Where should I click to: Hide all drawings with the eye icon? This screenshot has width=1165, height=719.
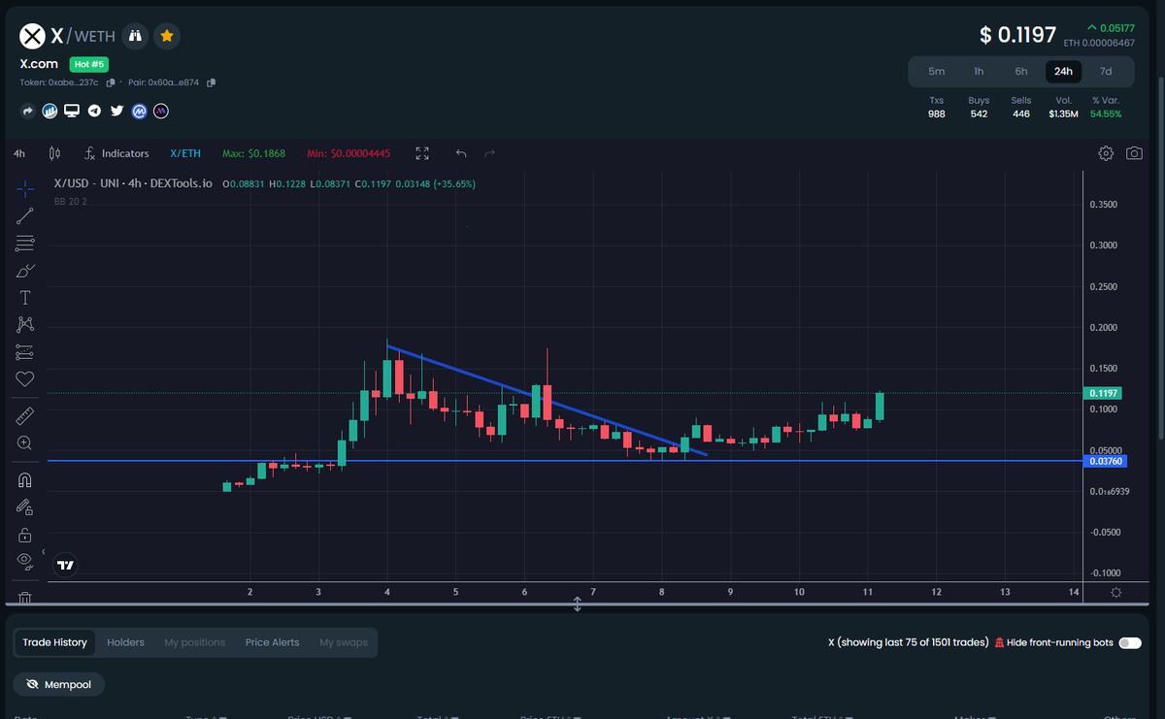pyautogui.click(x=24, y=561)
